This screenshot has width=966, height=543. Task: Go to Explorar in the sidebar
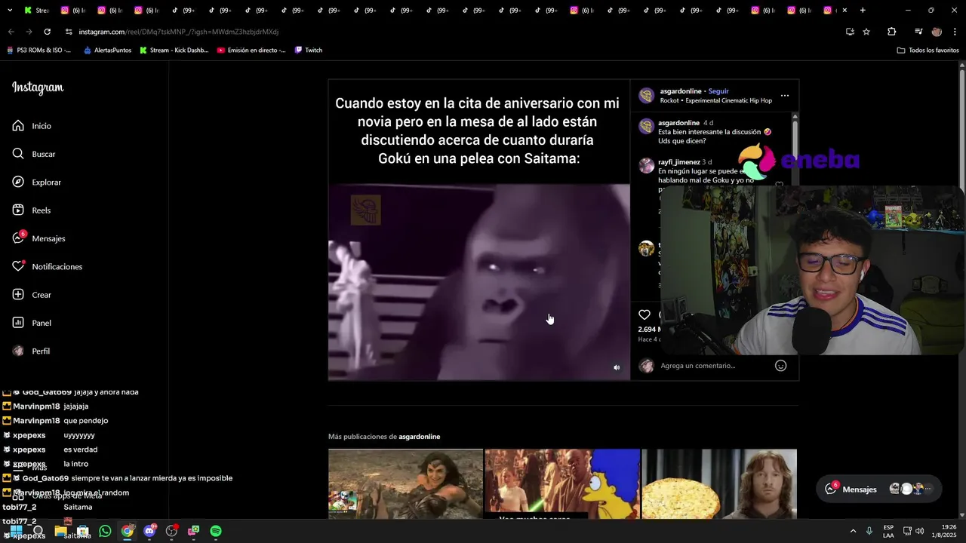point(36,183)
